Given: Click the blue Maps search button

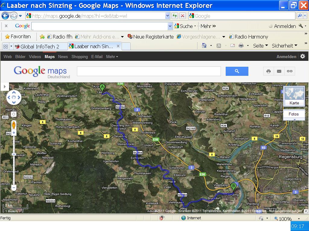Looking at the screenshot, I should coord(237,71).
